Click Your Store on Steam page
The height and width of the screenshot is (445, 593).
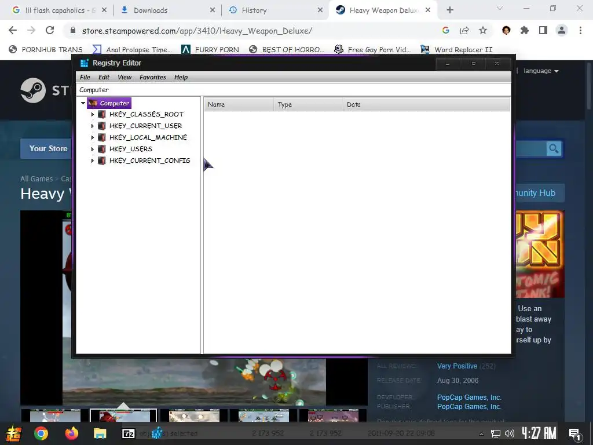(x=49, y=148)
